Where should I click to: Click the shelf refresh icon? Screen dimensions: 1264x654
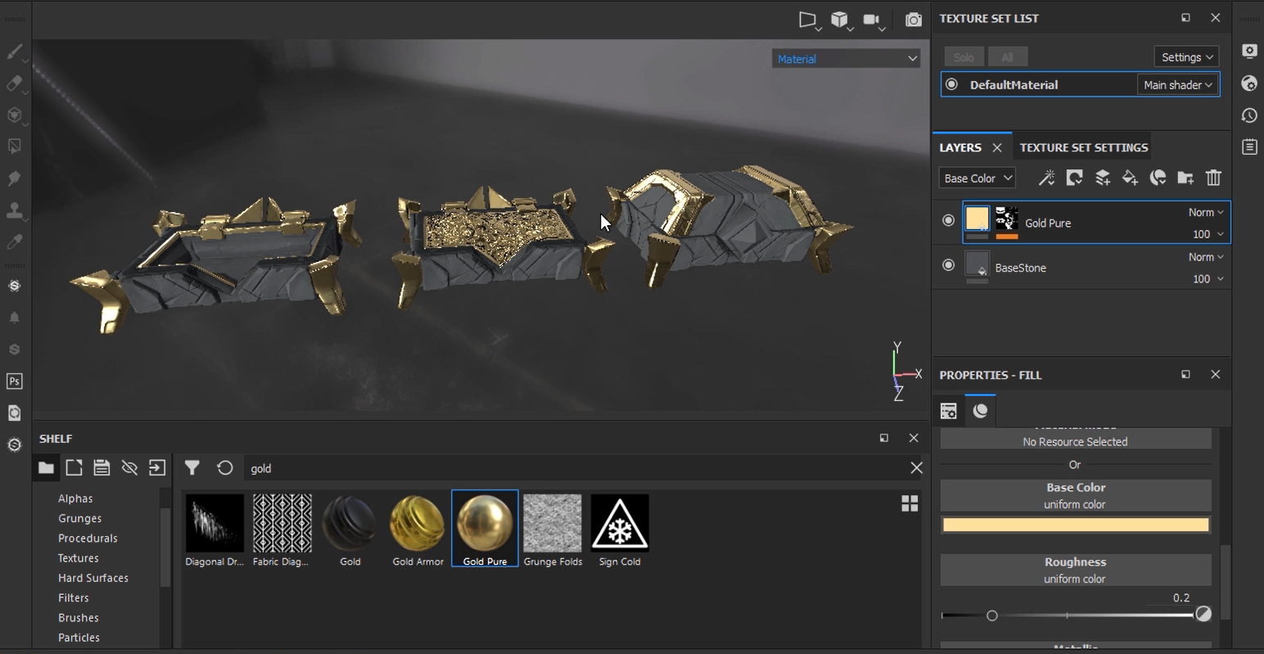225,467
